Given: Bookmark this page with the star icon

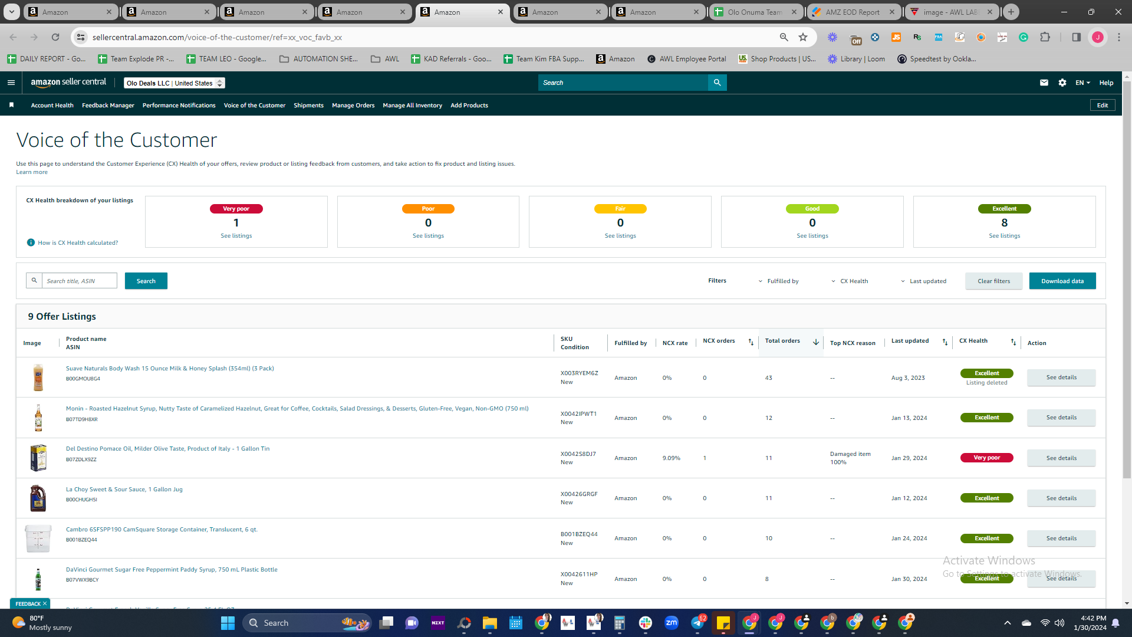Looking at the screenshot, I should [x=803, y=37].
